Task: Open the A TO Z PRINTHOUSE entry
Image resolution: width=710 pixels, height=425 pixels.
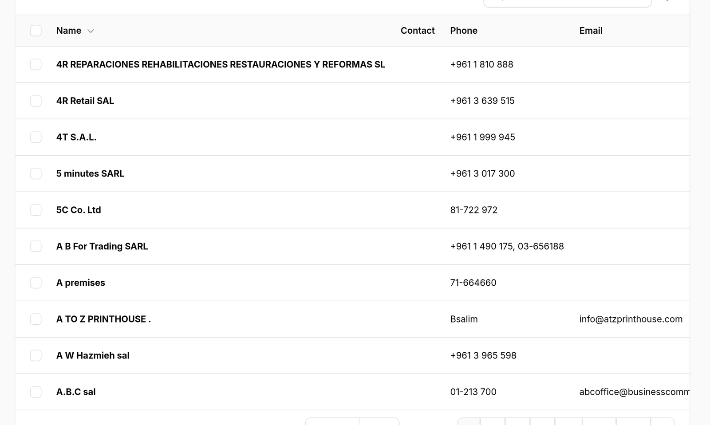Action: point(103,319)
